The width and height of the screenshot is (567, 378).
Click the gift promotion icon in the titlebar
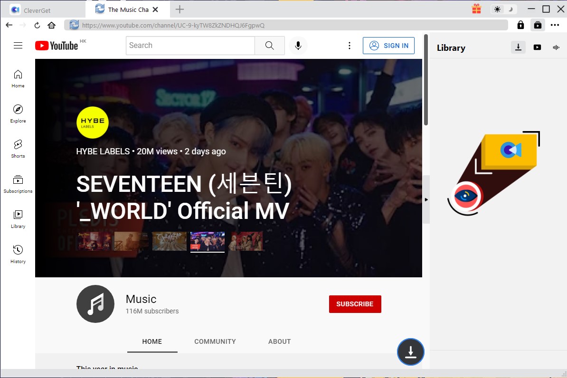tap(476, 9)
